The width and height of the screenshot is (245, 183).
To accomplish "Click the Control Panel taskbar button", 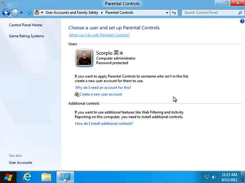I will [x=65, y=177].
